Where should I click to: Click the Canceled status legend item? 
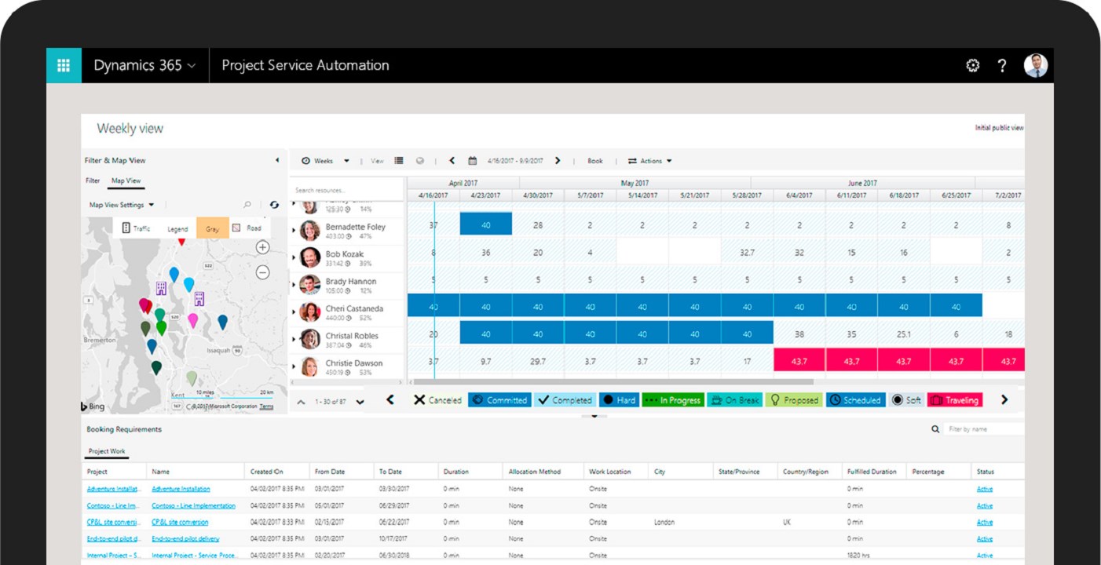(x=438, y=400)
